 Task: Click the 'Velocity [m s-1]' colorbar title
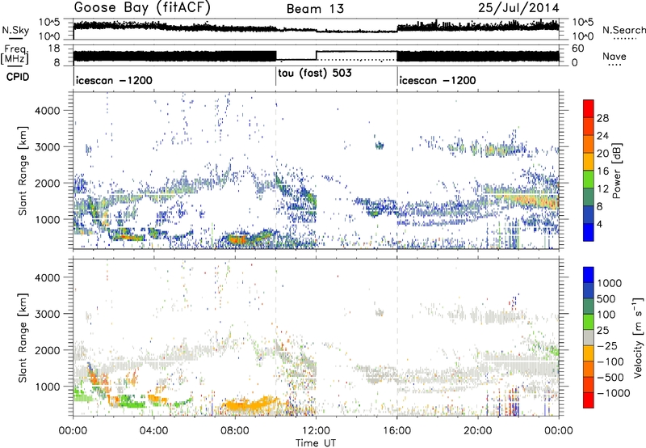click(638, 337)
